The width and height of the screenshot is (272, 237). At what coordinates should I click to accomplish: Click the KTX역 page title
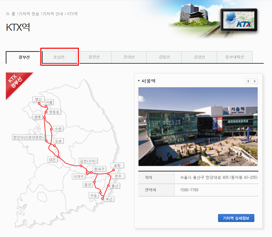18,27
